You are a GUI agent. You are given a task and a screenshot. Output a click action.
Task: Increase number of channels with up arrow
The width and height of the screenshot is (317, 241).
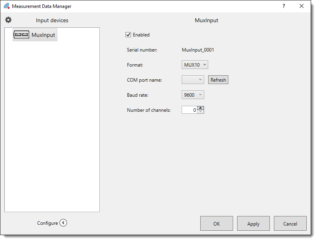201,108
